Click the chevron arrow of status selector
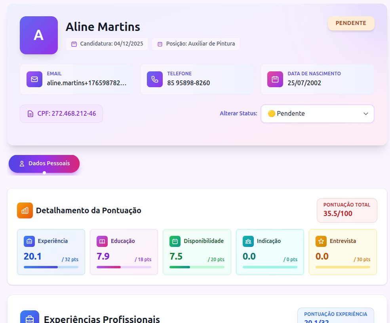The image size is (390, 323). tap(365, 114)
